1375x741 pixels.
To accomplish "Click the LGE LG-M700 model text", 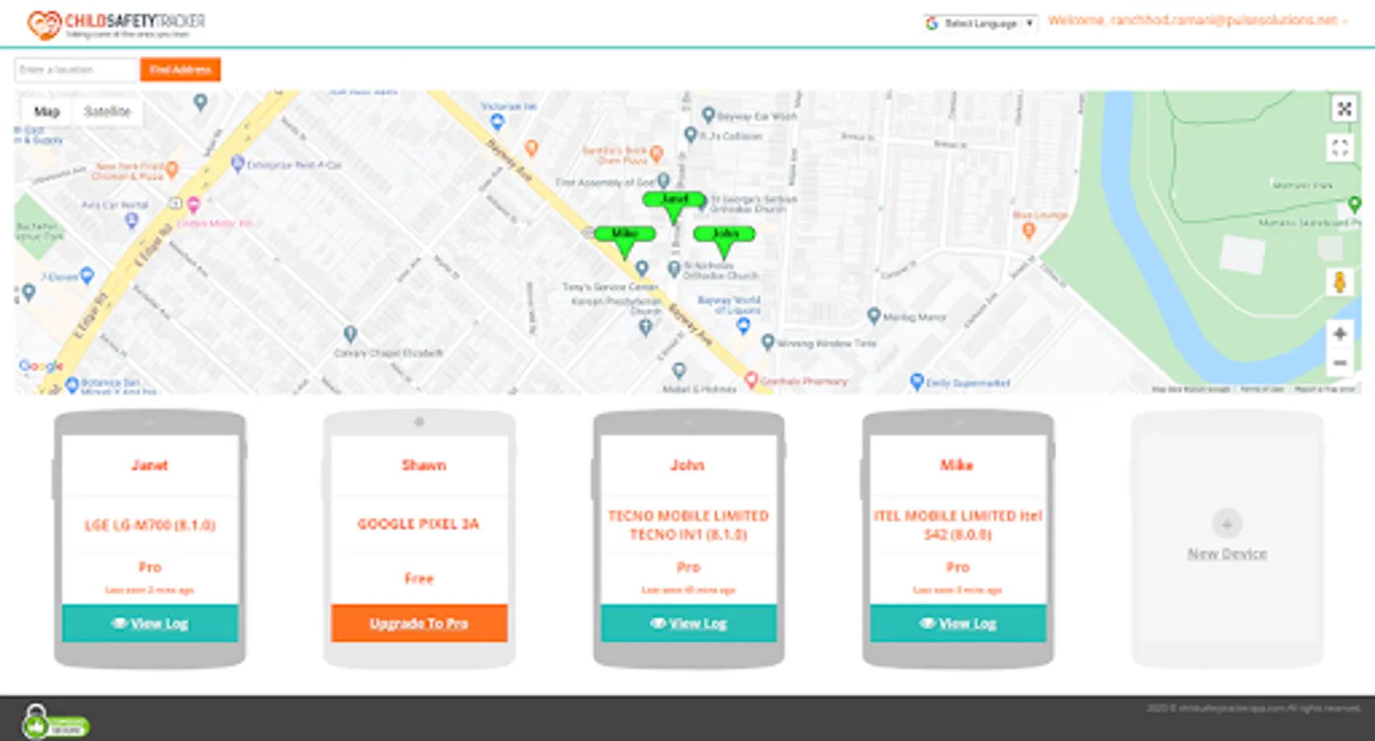I will [x=150, y=524].
